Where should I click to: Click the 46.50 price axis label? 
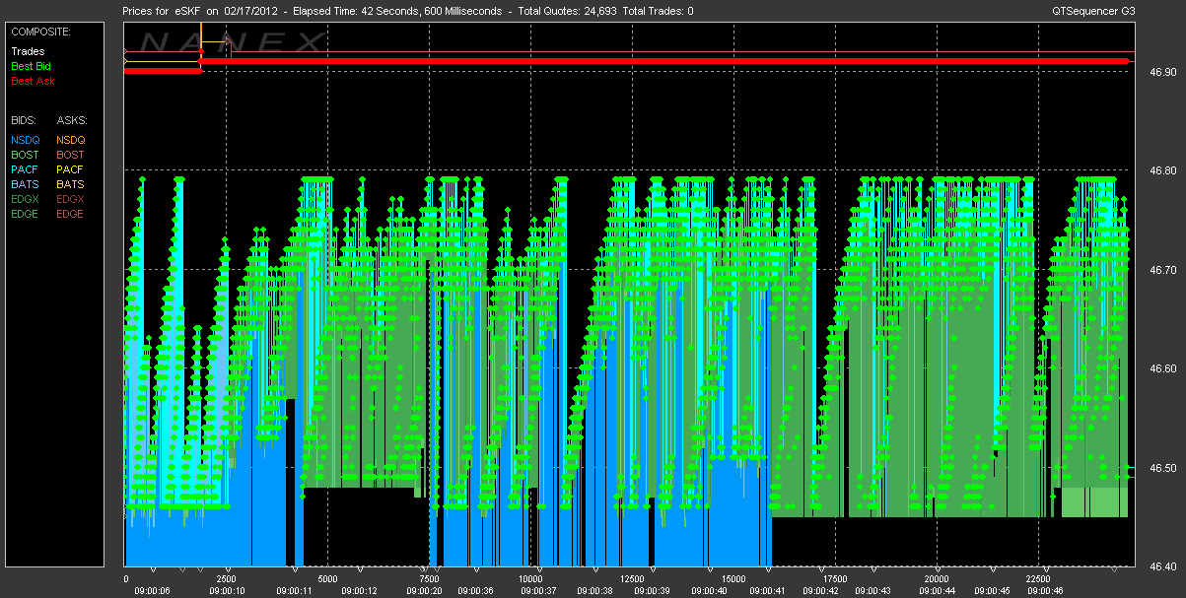(1162, 468)
